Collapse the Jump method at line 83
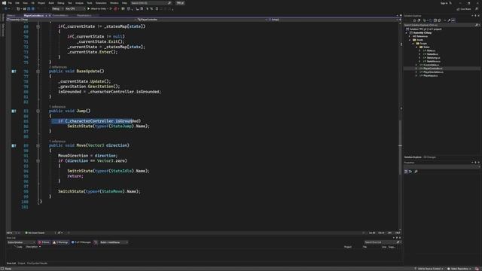 [38, 111]
